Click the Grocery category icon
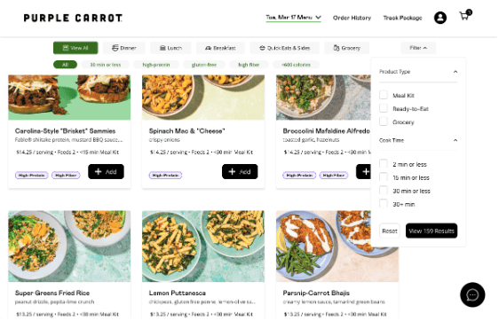Viewport: 499px width, 321px height. tap(336, 48)
